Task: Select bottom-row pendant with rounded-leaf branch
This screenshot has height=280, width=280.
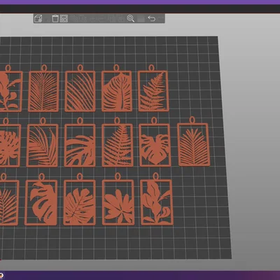Action: click(157, 199)
